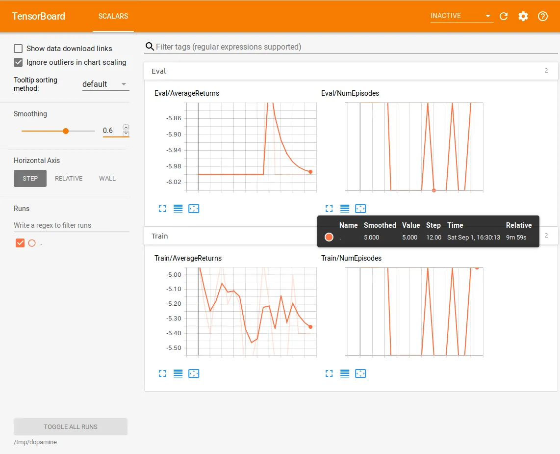Fit domain to data for Train/NumEpisodes
This screenshot has width=560, height=454.
pos(360,374)
